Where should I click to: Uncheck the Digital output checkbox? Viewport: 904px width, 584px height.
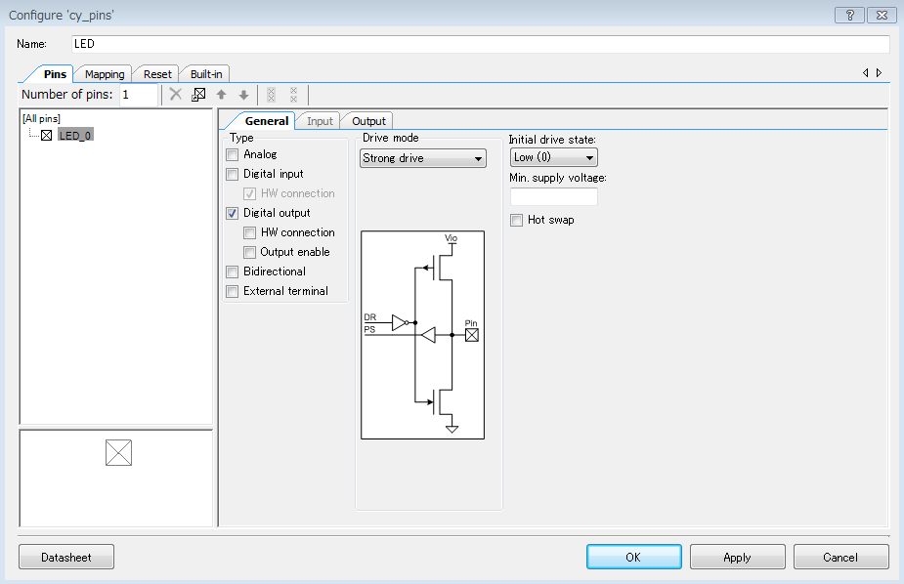click(233, 214)
